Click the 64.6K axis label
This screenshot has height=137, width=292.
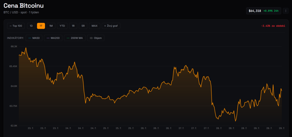tap(14, 86)
